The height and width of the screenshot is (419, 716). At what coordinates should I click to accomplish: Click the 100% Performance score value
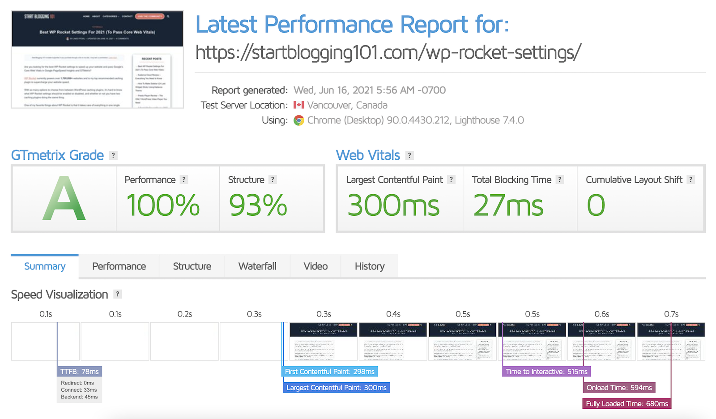(x=163, y=205)
